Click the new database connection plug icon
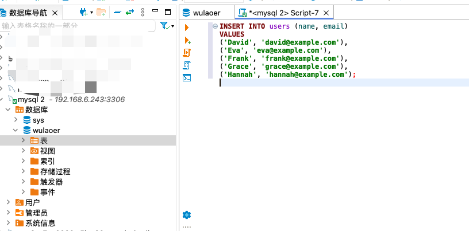 (x=84, y=12)
